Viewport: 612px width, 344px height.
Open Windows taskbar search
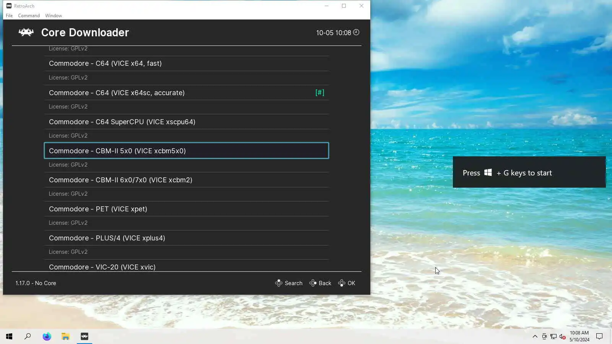(28, 336)
